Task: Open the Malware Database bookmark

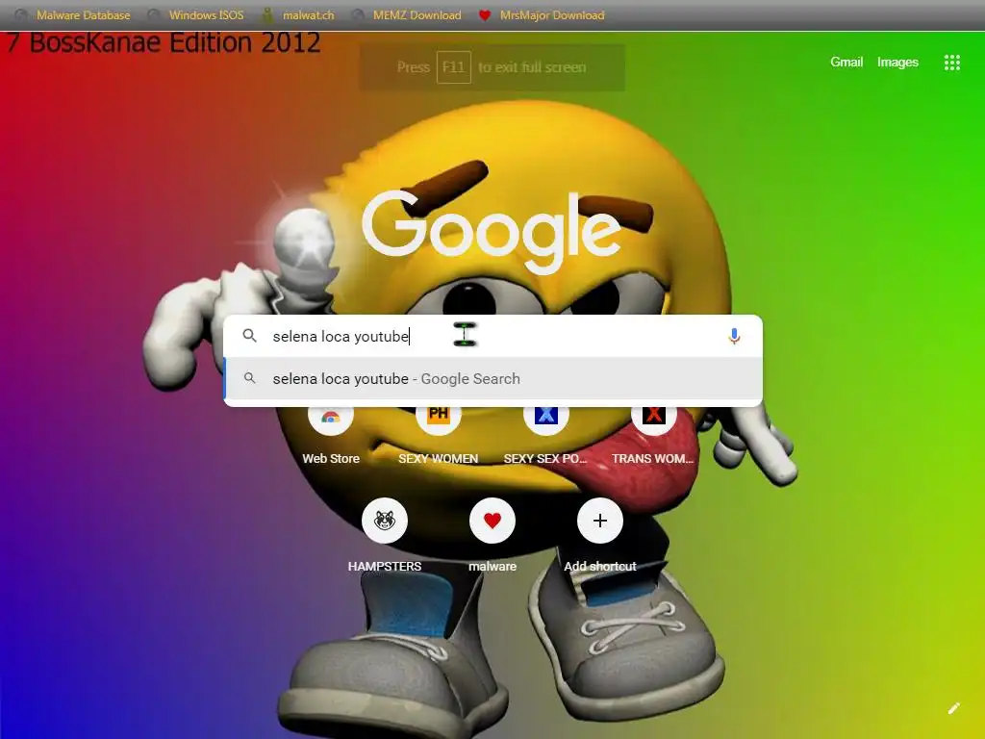Action: [x=84, y=15]
